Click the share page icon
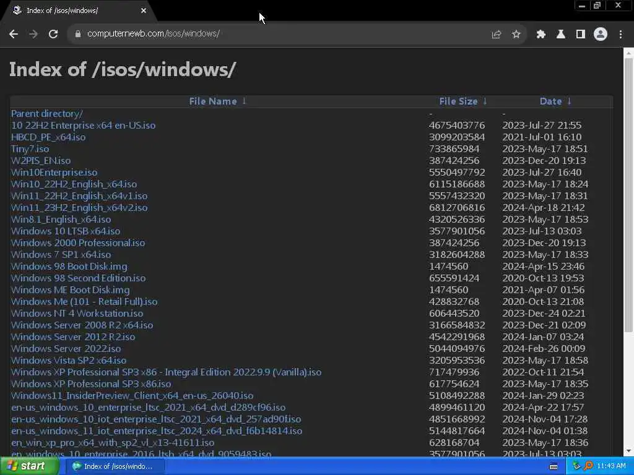The width and height of the screenshot is (634, 475). pos(496,35)
